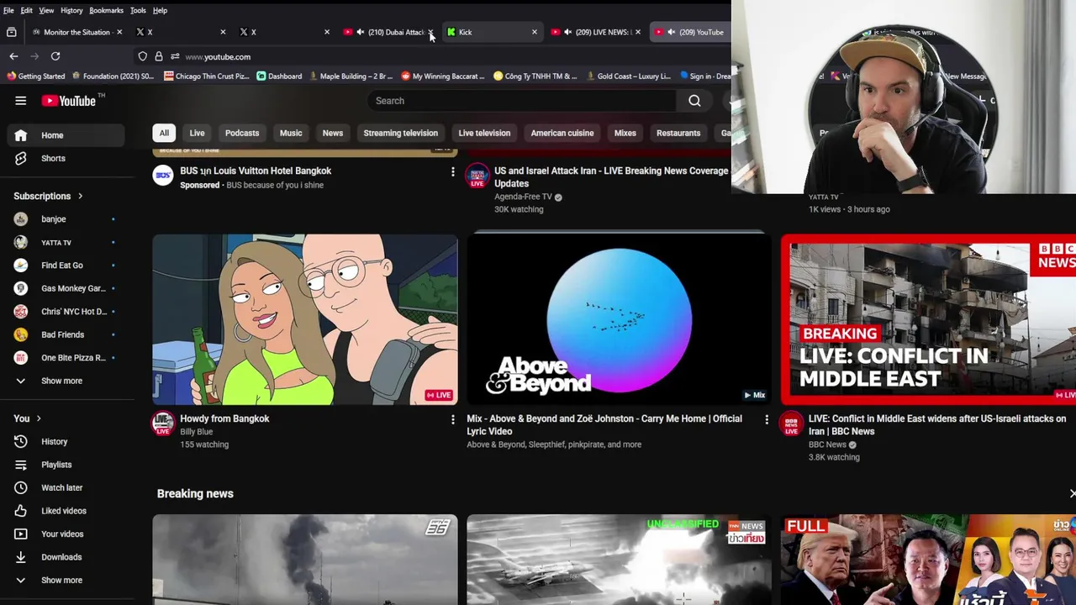Click the YouTube search field
Screen dimensions: 1076x605
[x=521, y=101]
